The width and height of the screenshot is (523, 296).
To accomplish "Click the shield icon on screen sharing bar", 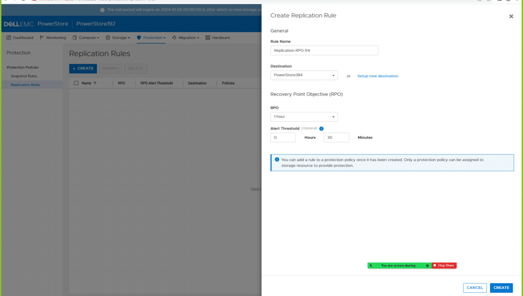I will pyautogui.click(x=427, y=266).
